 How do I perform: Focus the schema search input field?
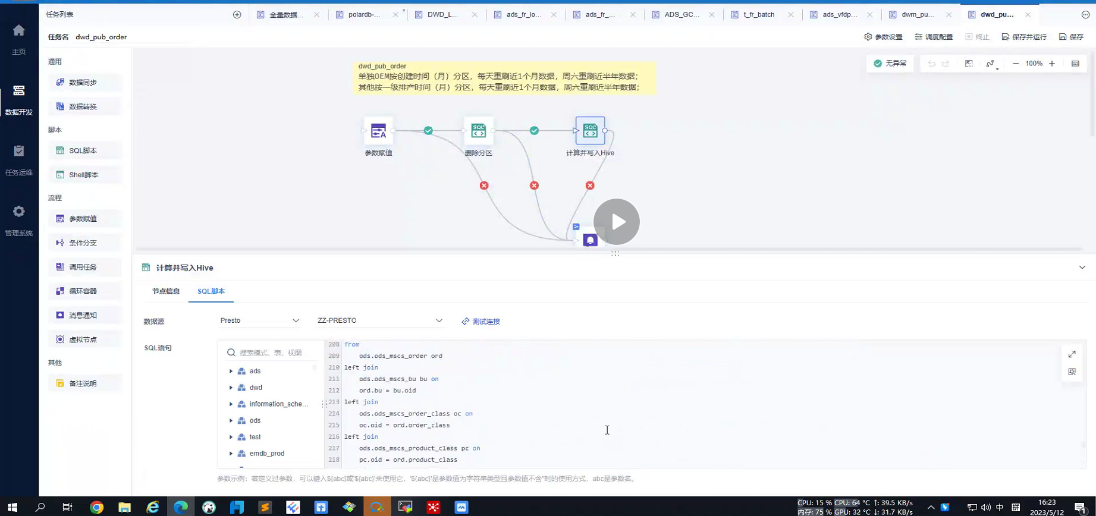271,353
